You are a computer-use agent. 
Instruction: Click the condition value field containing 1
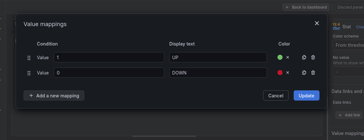tap(109, 57)
